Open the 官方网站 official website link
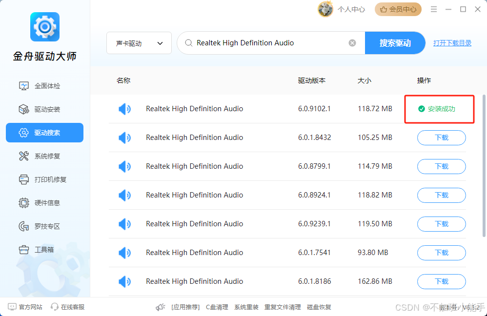Screen dimensions: 487x316 coord(25,307)
